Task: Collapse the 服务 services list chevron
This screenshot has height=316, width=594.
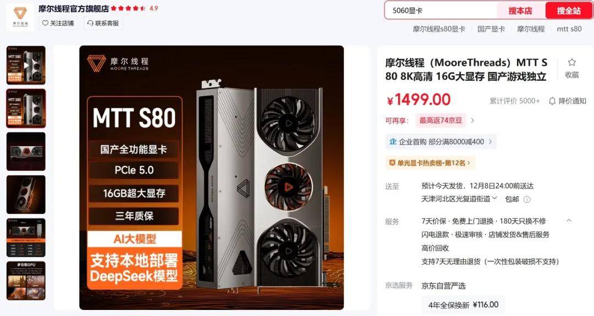Action: 569,220
